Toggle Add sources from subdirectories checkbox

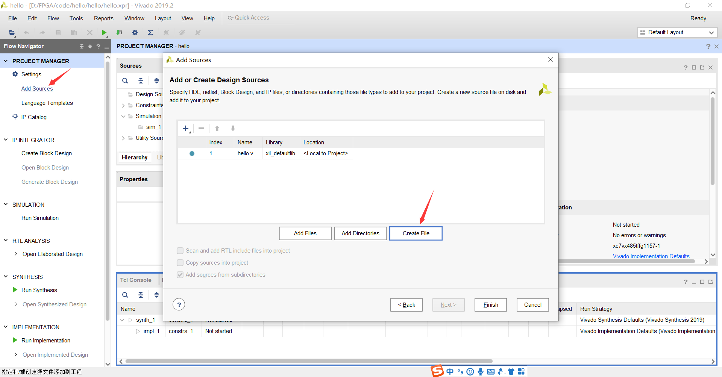click(x=180, y=275)
